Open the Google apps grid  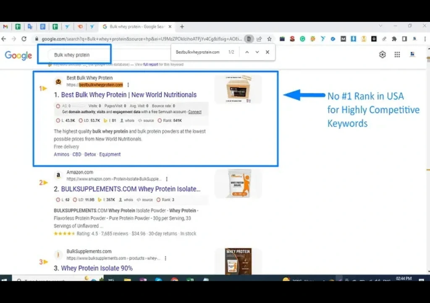tap(397, 54)
